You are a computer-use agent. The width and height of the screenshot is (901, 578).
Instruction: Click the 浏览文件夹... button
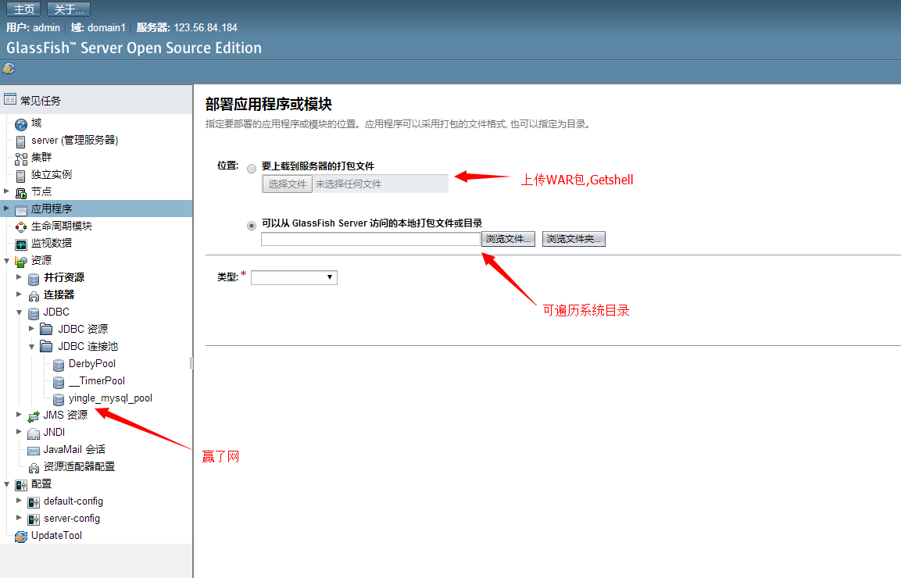pyautogui.click(x=574, y=239)
